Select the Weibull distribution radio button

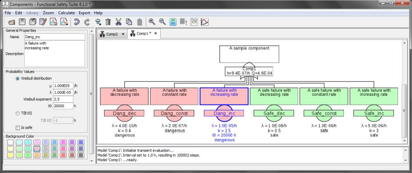click(x=17, y=78)
